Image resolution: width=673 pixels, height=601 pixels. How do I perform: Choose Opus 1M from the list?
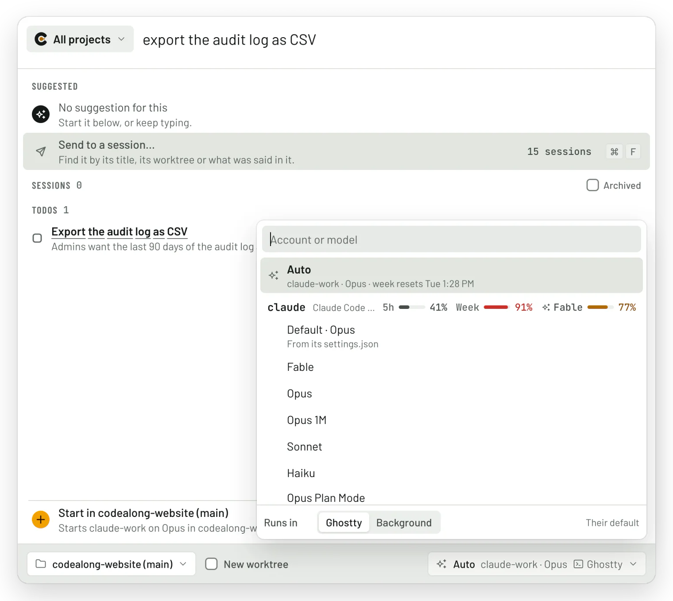point(452,420)
